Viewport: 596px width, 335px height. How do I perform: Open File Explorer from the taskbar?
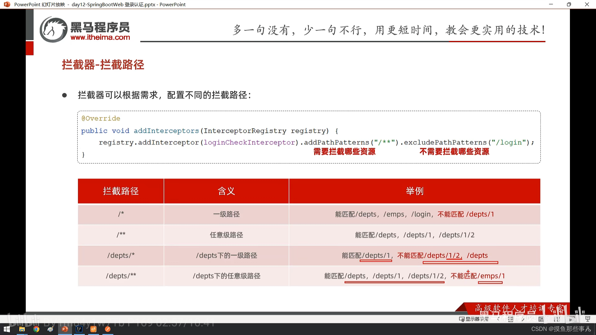(x=22, y=329)
